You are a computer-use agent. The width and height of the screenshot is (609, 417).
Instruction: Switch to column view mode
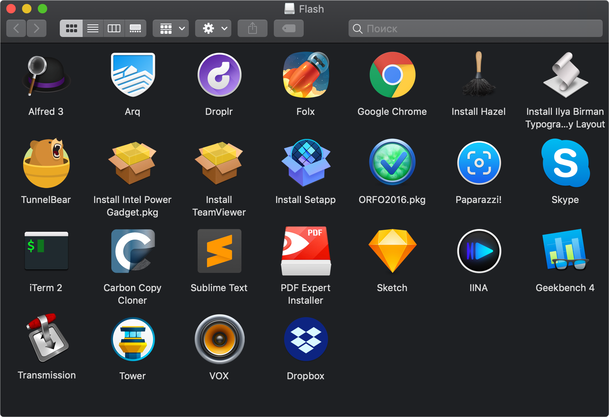[x=114, y=28]
